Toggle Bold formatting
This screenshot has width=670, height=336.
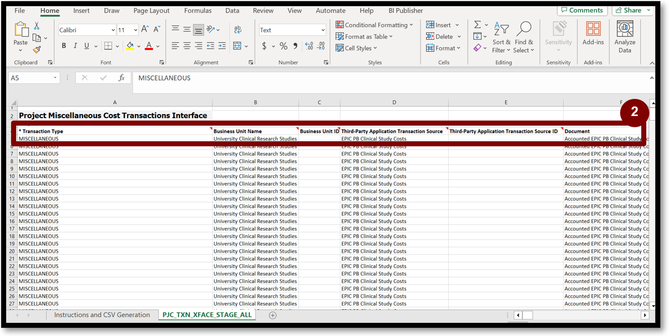pos(64,46)
